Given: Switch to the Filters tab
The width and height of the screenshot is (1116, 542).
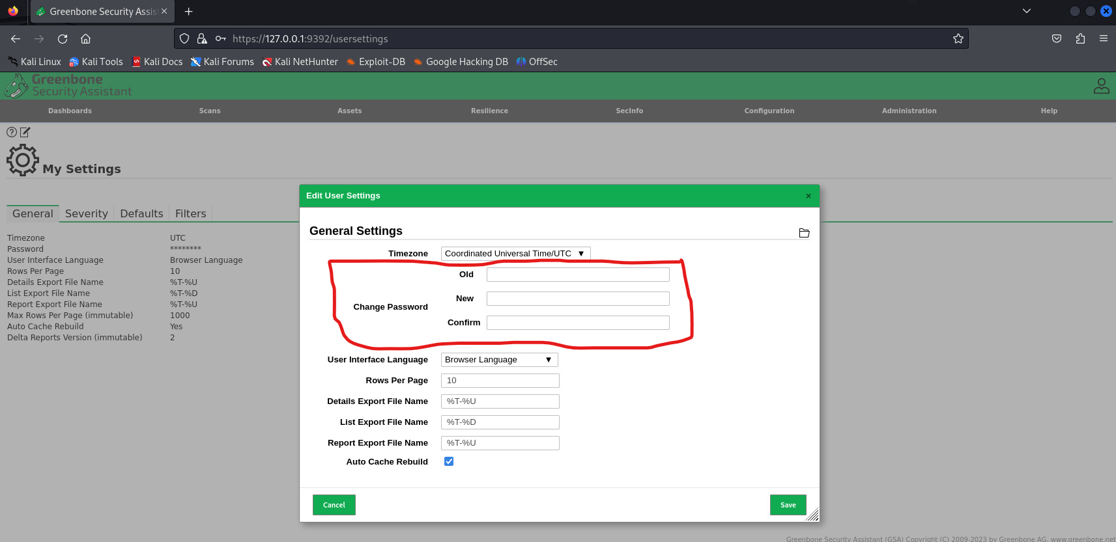Looking at the screenshot, I should (x=190, y=213).
